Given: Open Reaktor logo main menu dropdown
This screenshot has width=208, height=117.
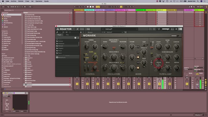Looking at the screenshot, I should tap(74, 29).
